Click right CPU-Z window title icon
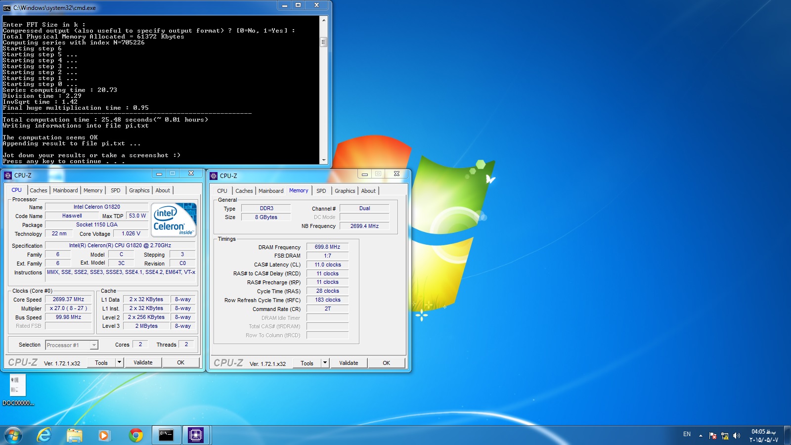This screenshot has height=445, width=791. click(x=214, y=176)
